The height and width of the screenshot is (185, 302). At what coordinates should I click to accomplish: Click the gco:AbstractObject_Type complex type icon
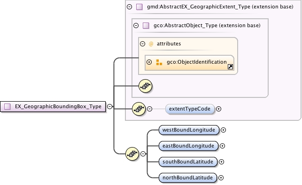click(146, 26)
